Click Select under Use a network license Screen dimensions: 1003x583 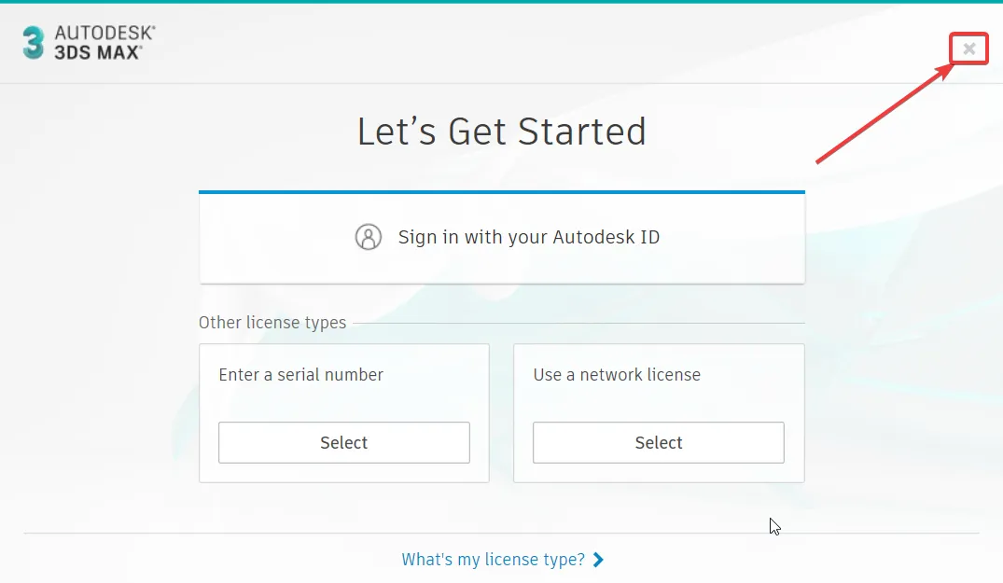[x=658, y=442]
